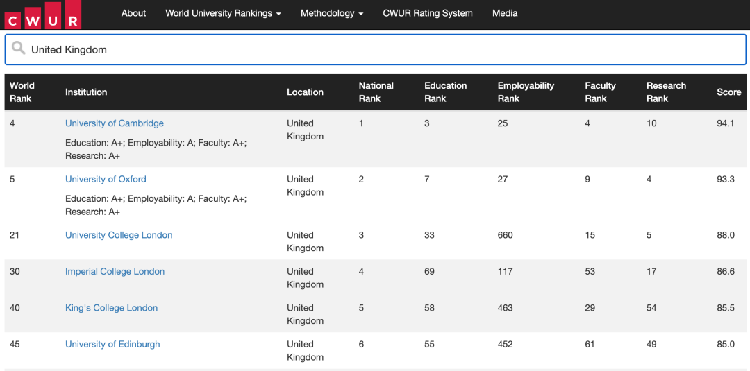This screenshot has width=750, height=371.
Task: Select Cambridge ratings text under its name
Action: click(x=156, y=149)
